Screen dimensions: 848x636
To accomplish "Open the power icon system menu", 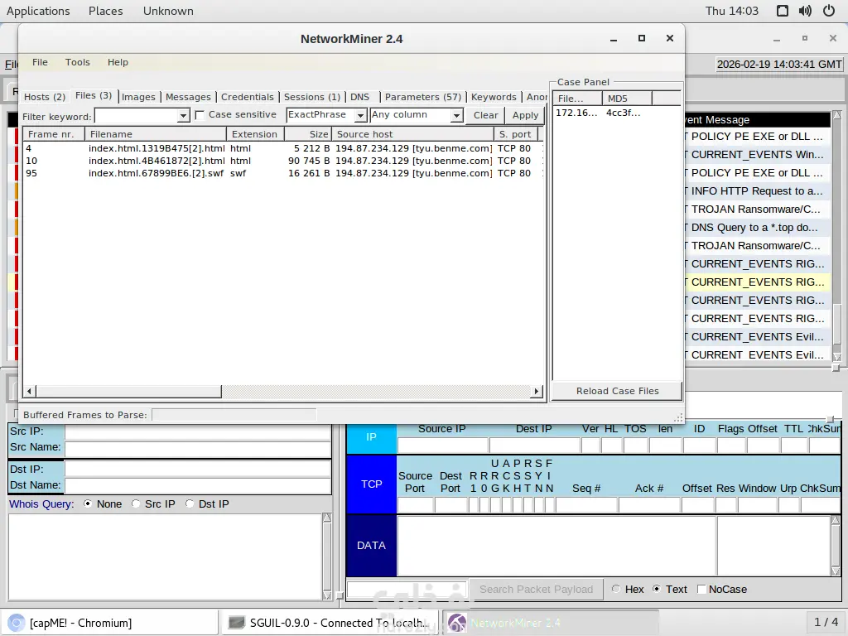I will (x=829, y=11).
